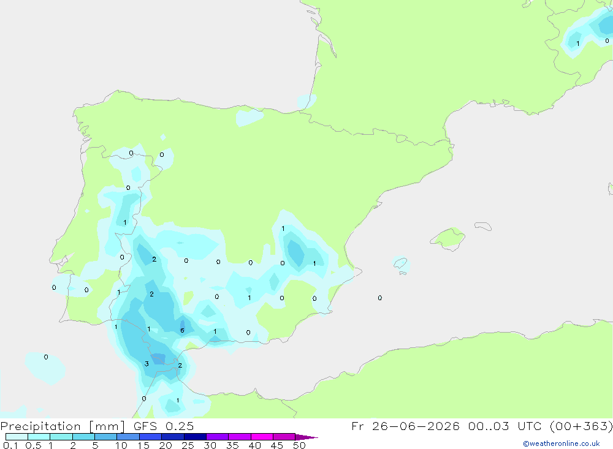
Task: Select the '35' legend scale label
Action: point(232,445)
